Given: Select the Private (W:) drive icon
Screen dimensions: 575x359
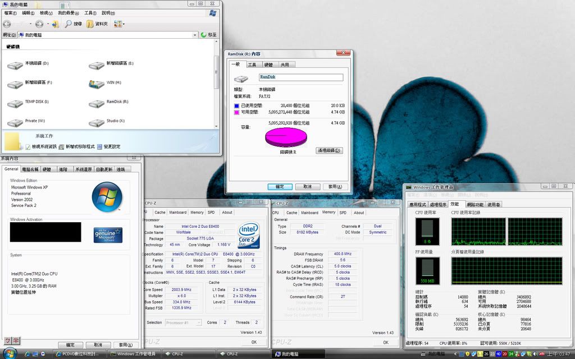Looking at the screenshot, I should (x=15, y=123).
